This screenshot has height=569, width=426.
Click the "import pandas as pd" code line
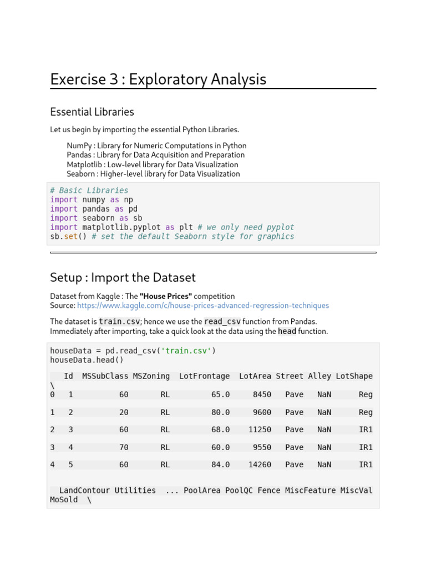point(94,209)
